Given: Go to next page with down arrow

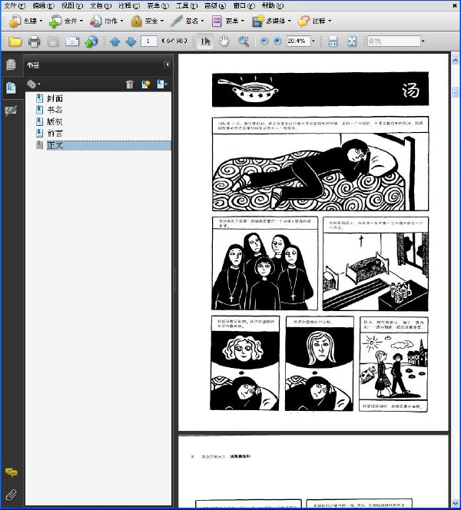Looking at the screenshot, I should pos(131,41).
